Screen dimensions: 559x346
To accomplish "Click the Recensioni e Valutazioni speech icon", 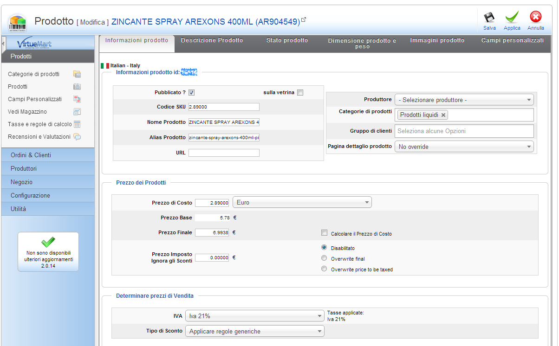I will click(x=77, y=136).
